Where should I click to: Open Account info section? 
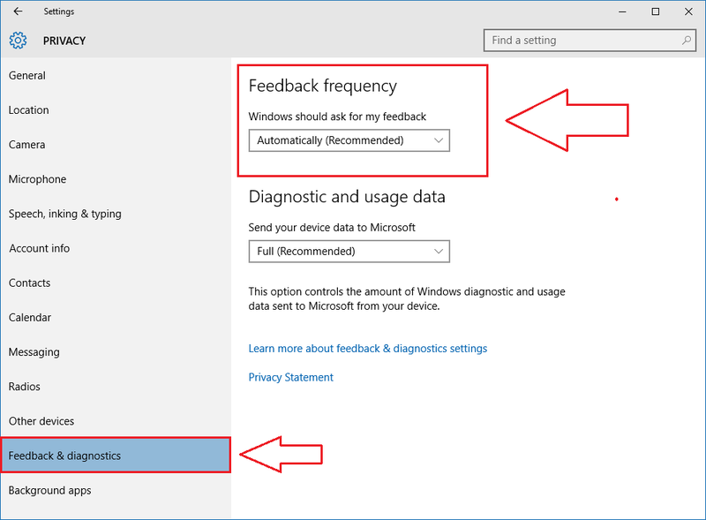point(39,248)
